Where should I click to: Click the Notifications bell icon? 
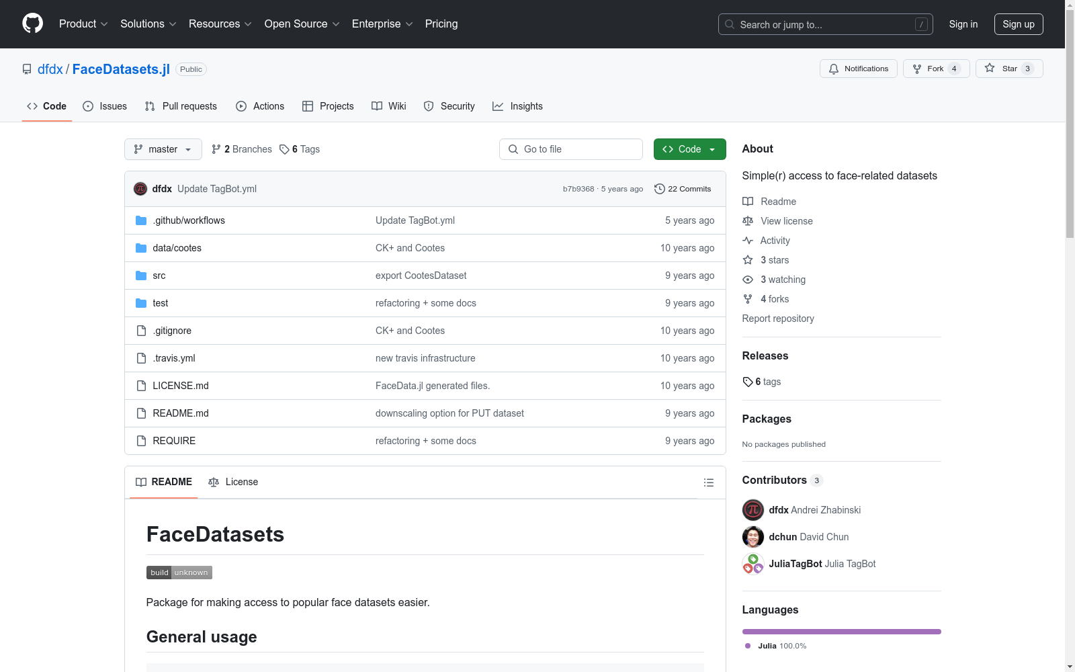[x=834, y=69]
